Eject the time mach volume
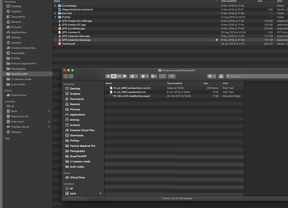The width and height of the screenshot is (288, 208). (48, 121)
